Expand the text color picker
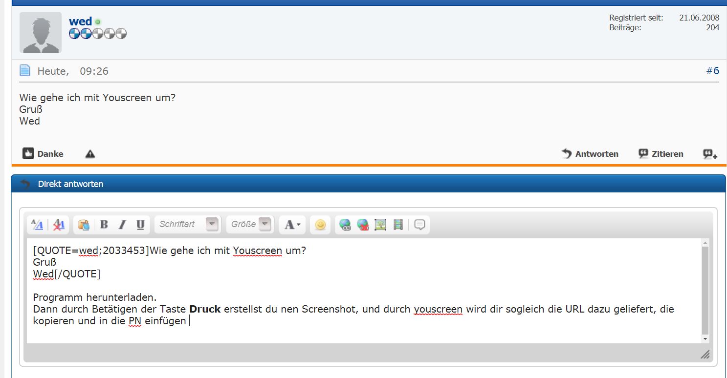The image size is (727, 378). tap(292, 225)
